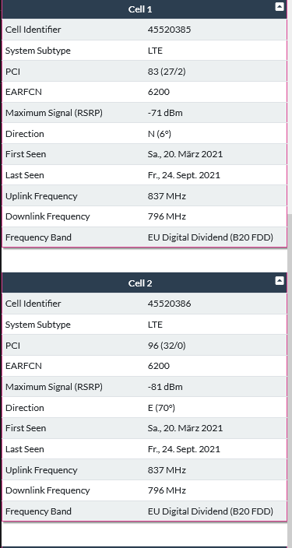Select Cell Identifier 45520386 value
The image size is (292, 548).
[169, 304]
